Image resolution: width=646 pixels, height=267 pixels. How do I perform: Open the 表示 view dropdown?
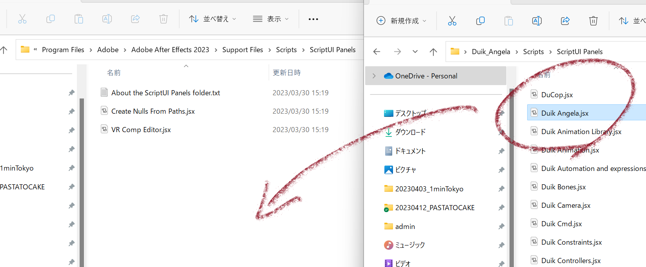pos(271,19)
